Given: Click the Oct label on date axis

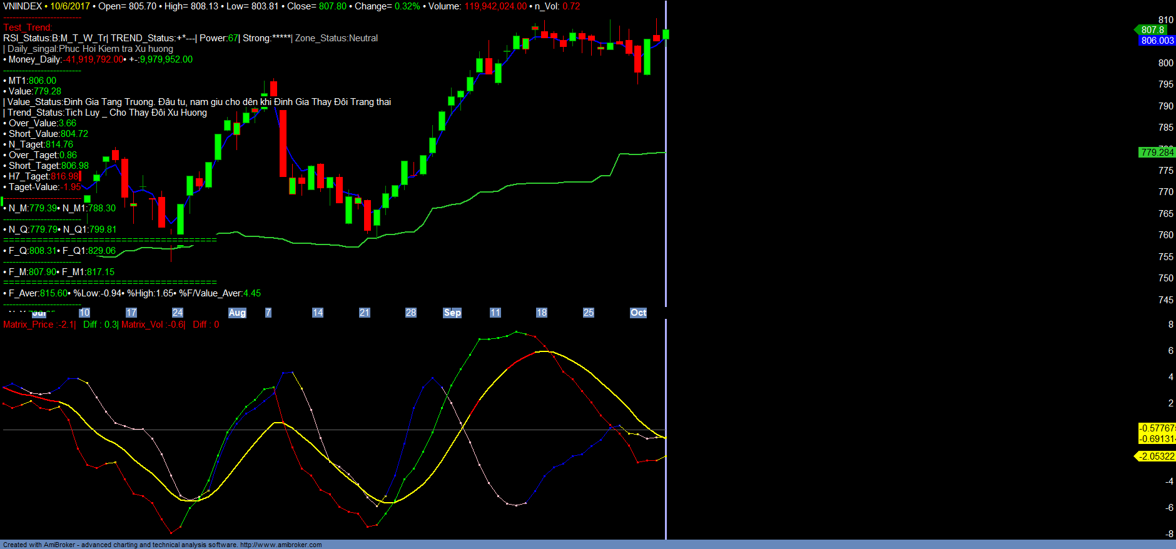Looking at the screenshot, I should click(x=638, y=313).
